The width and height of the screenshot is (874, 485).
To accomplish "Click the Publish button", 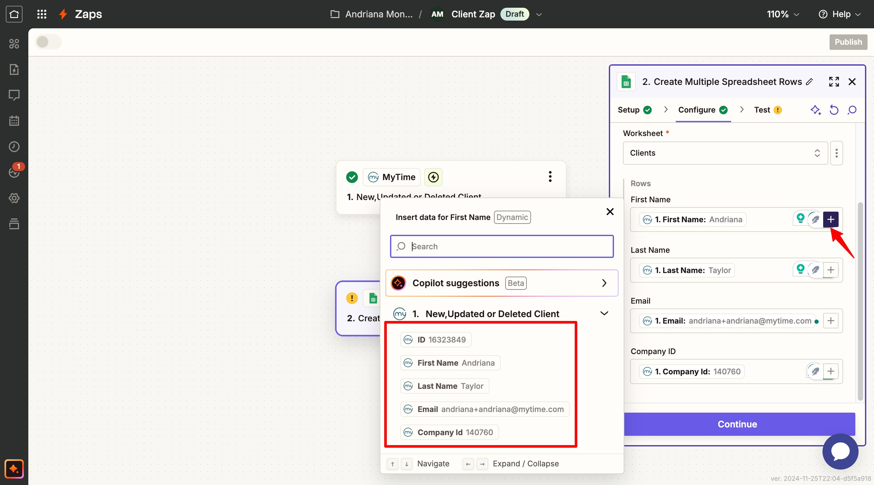I will pos(848,42).
